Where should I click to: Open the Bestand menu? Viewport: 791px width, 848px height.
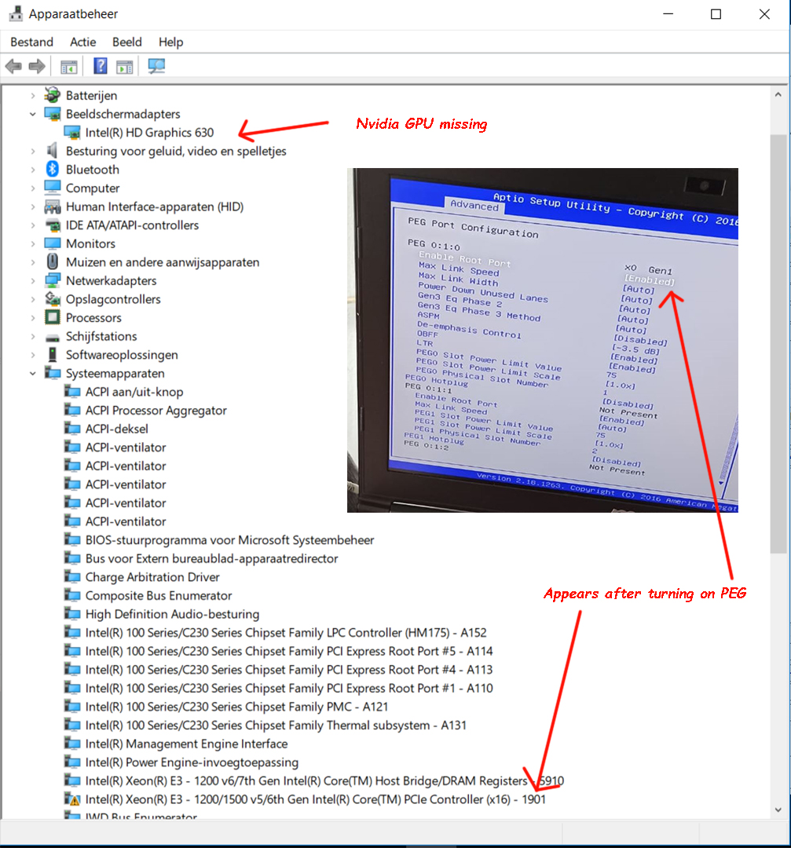32,42
